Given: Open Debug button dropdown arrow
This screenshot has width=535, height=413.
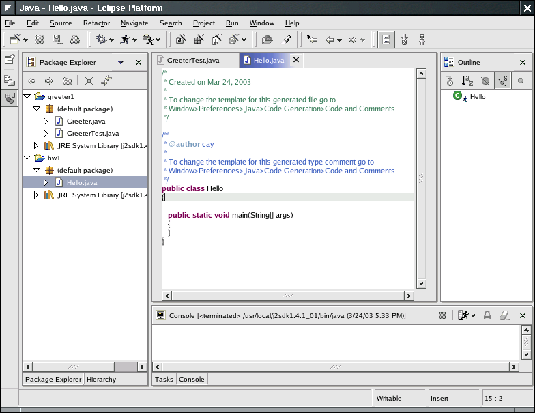Looking at the screenshot, I should coord(111,40).
